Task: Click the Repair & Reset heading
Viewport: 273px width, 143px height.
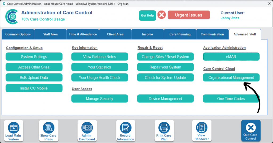Action: click(150, 48)
